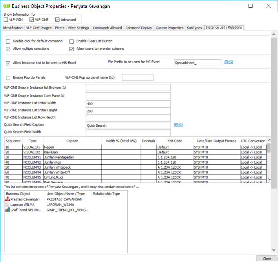Click the ENG link beside Spreadsheet_ prefix
278x262 pixels.
[229, 62]
